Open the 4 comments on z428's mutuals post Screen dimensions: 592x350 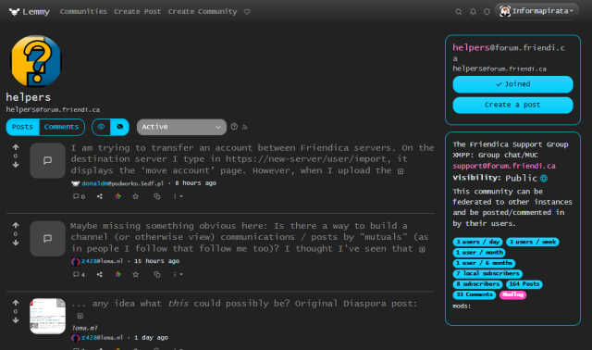tap(79, 274)
